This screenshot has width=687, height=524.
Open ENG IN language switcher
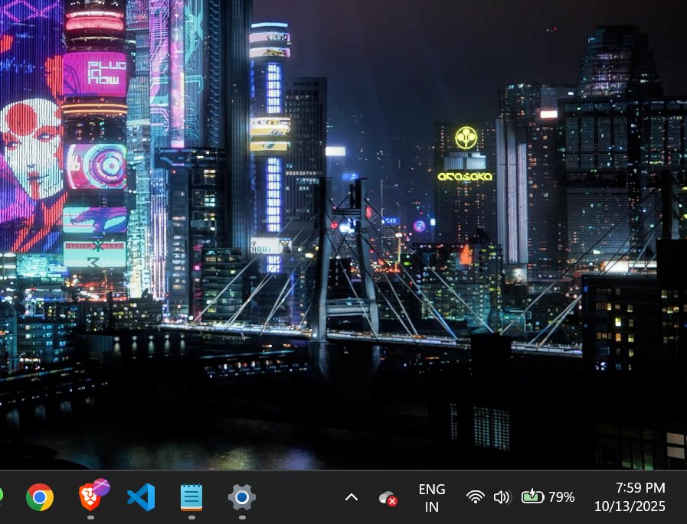coord(432,498)
